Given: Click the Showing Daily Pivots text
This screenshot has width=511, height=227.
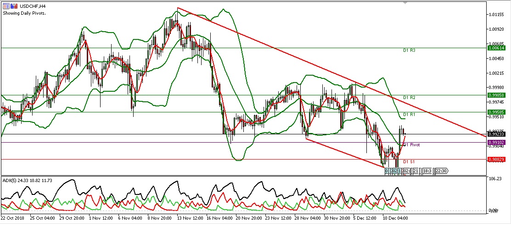Looking at the screenshot, I should [27, 13].
